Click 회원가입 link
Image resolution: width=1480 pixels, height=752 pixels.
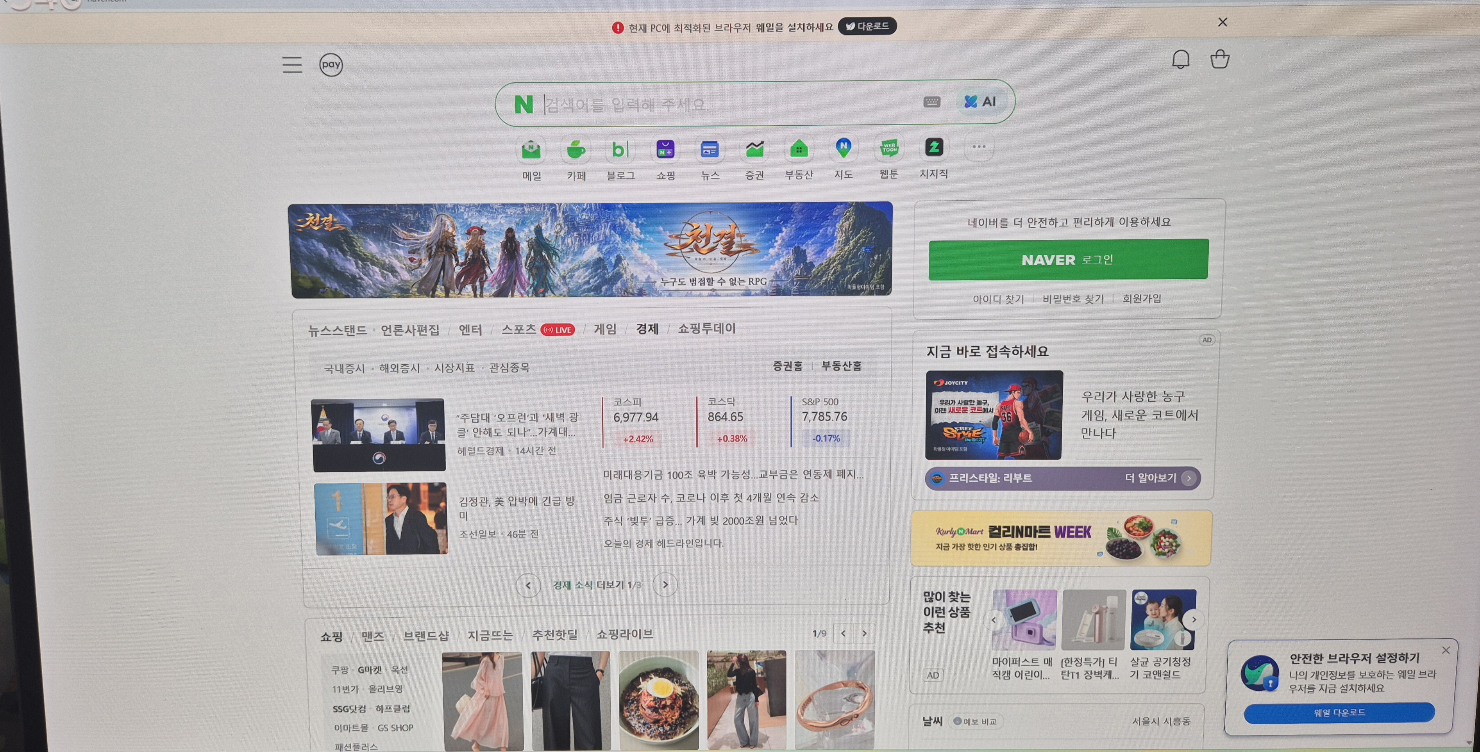coord(1142,299)
